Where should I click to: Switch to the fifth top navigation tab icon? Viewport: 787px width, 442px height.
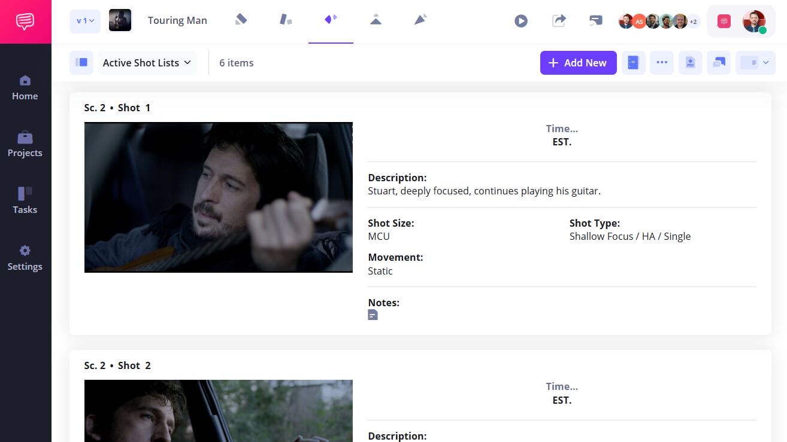coord(420,20)
